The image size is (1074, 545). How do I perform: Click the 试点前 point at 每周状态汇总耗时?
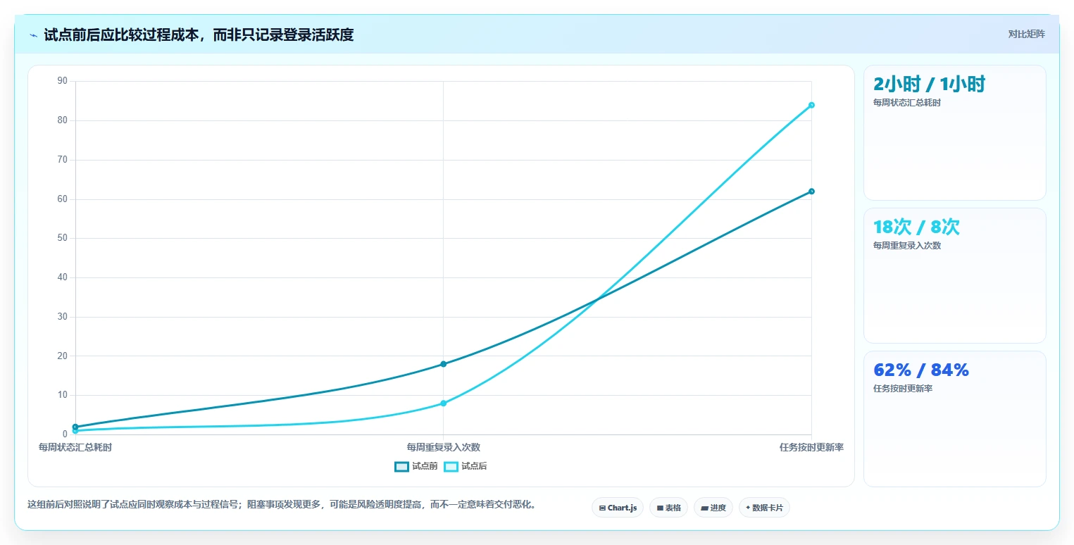point(75,427)
